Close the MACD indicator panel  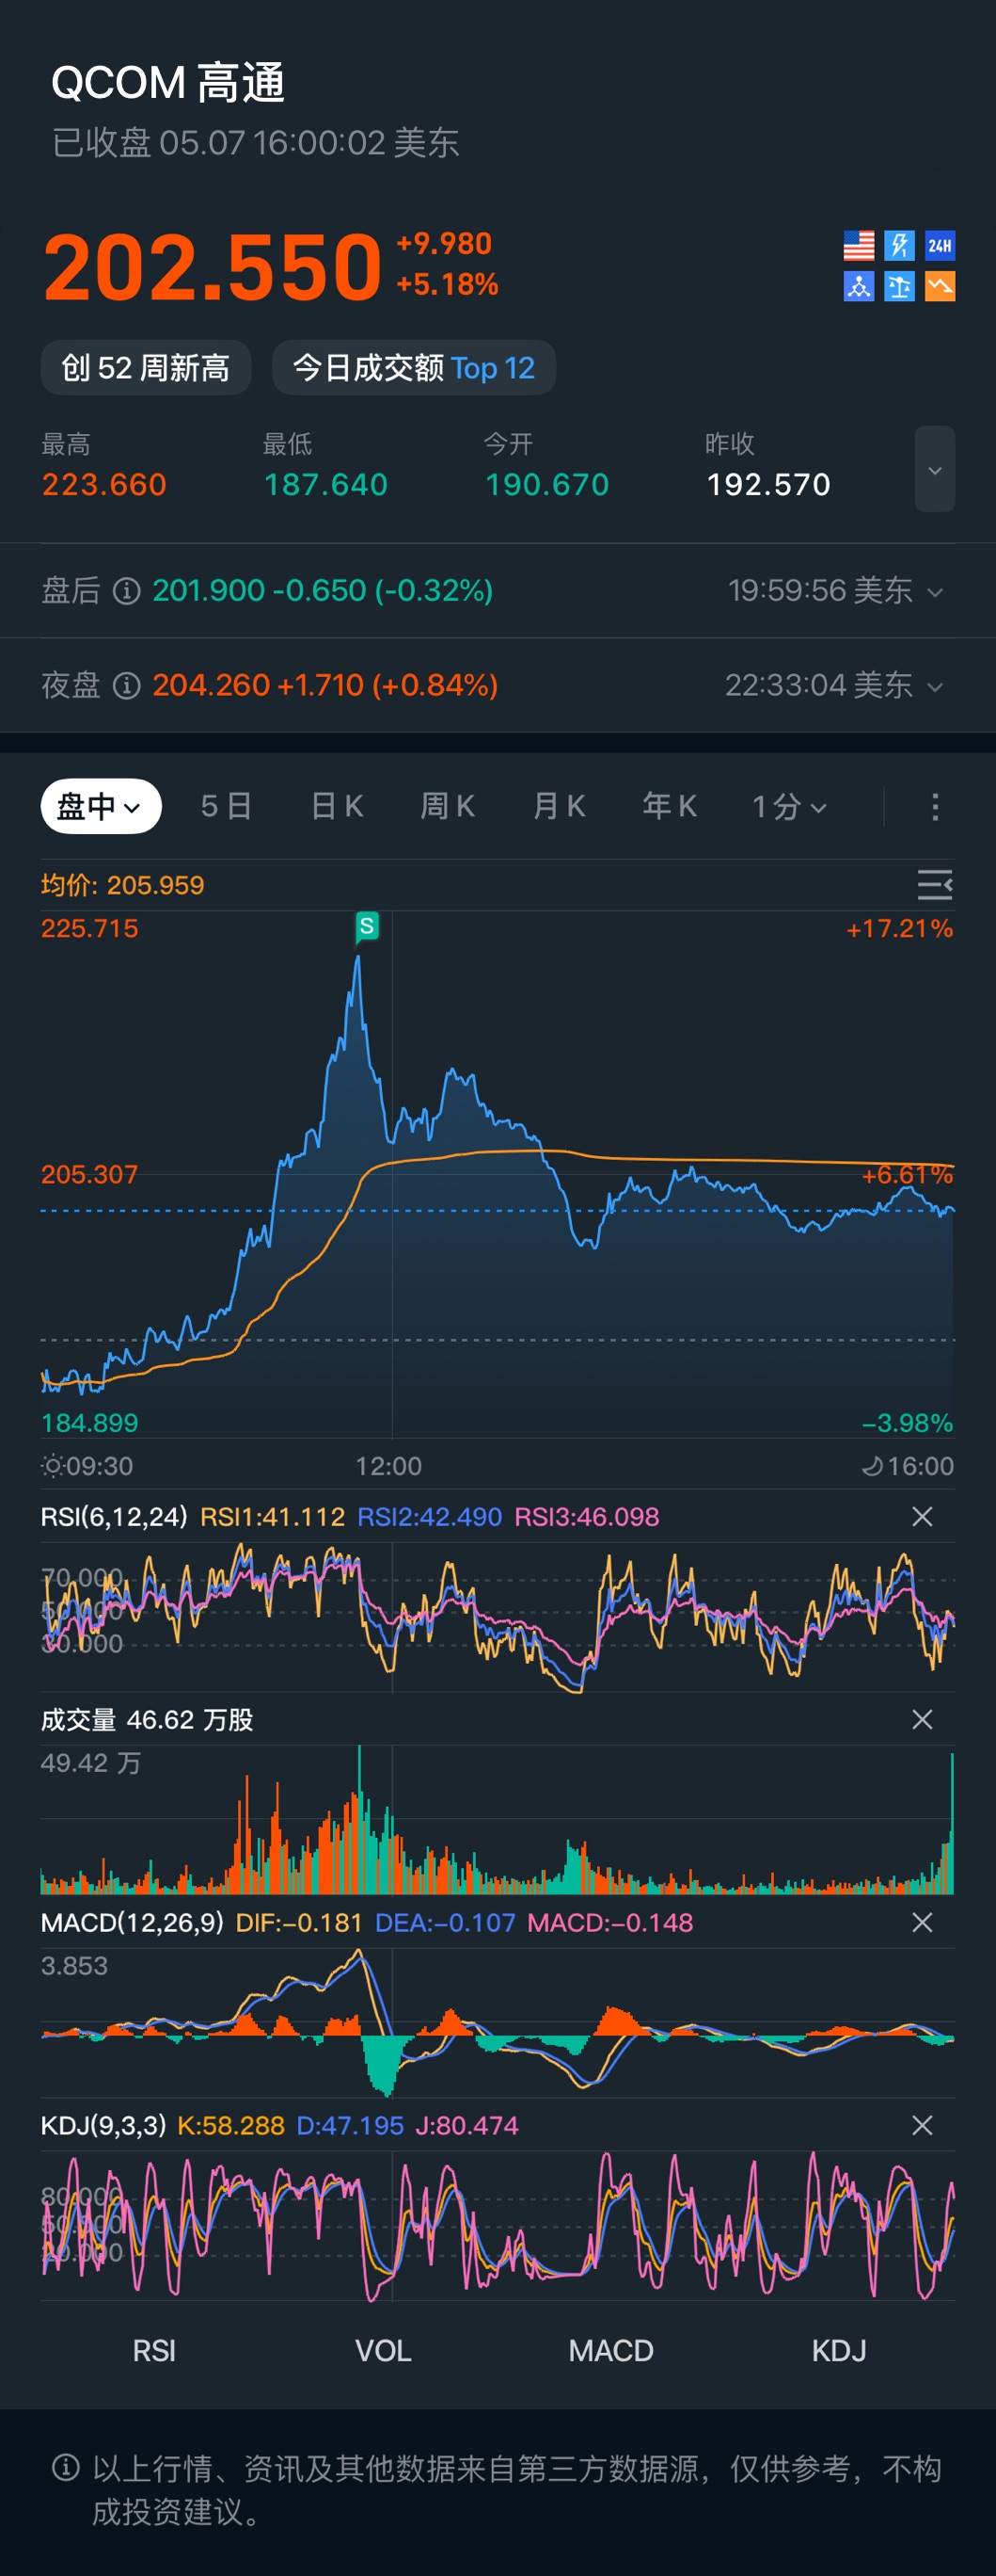point(922,1922)
